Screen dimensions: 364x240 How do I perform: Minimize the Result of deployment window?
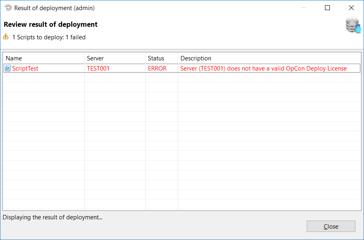click(x=303, y=8)
